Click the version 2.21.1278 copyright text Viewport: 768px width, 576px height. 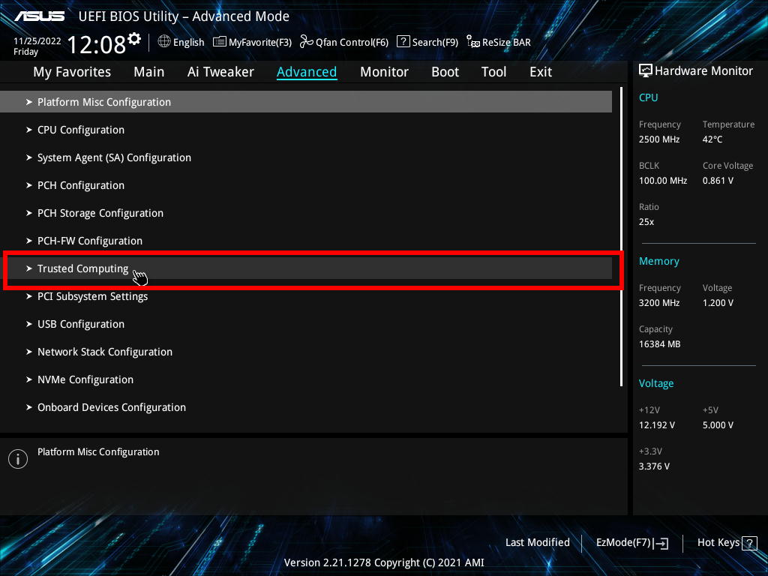point(384,562)
